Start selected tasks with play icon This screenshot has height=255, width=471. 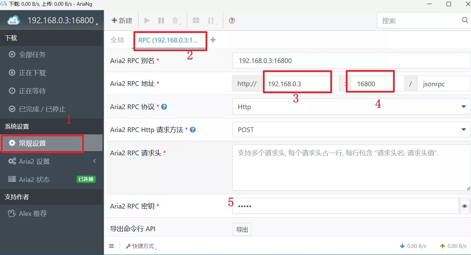147,21
